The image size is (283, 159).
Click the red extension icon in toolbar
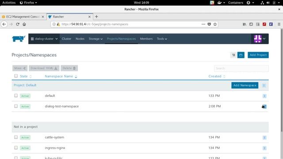click(x=264, y=24)
